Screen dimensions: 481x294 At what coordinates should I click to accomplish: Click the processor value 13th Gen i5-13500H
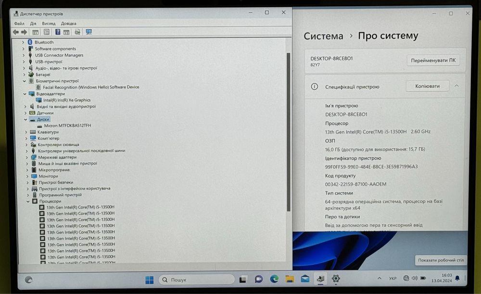click(x=378, y=131)
